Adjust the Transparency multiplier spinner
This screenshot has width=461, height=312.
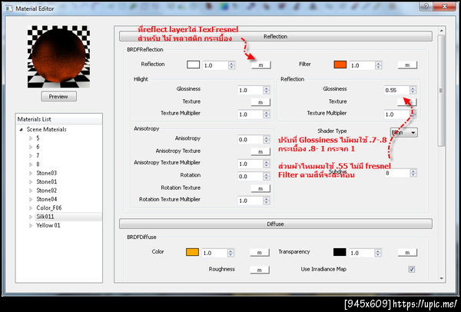click(x=378, y=253)
